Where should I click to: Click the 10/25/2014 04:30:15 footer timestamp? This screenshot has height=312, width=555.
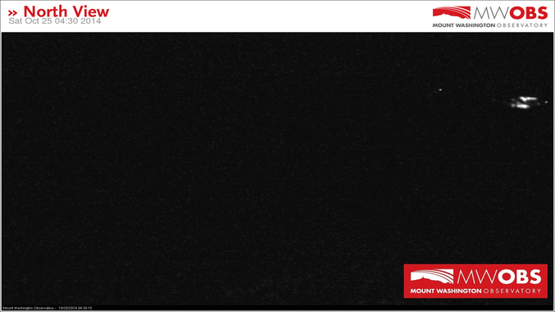75,308
